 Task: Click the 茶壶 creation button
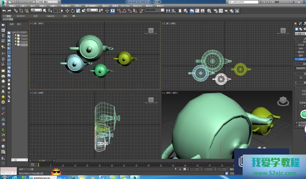(x=301, y=59)
